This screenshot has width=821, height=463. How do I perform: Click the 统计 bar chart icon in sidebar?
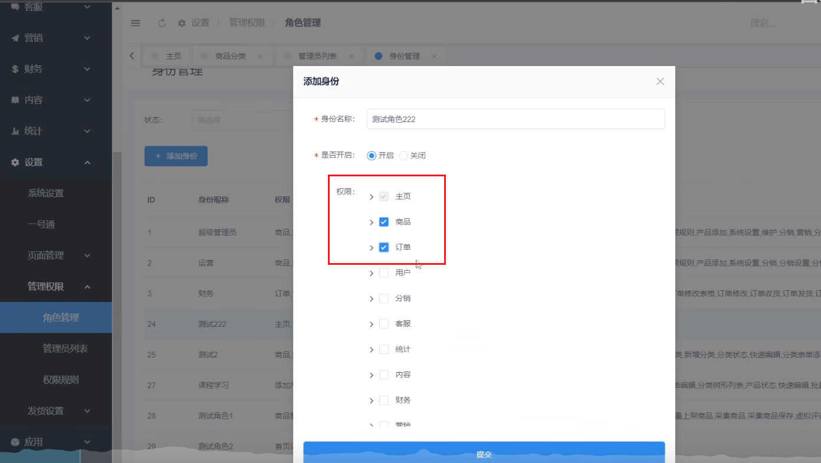[15, 131]
